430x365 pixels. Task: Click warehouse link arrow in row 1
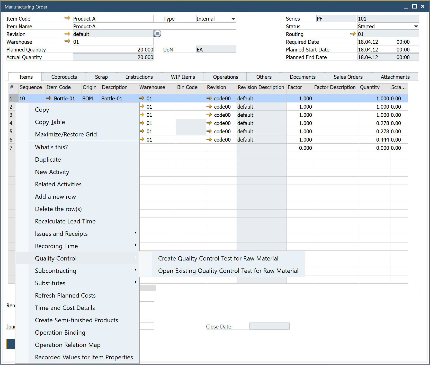(x=141, y=98)
